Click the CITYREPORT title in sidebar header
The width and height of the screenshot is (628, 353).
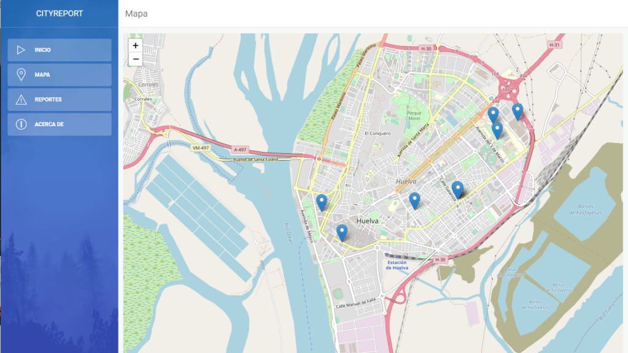pyautogui.click(x=60, y=13)
